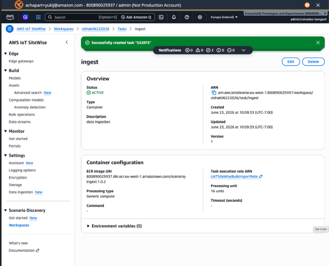The width and height of the screenshot is (329, 266).
Task: Collapse the Settings section
Action: click(x=5, y=156)
